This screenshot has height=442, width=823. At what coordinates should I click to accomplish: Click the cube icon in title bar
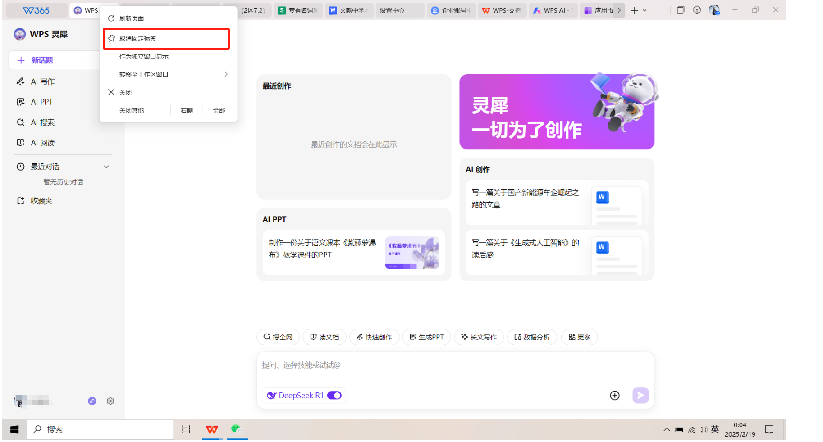[x=697, y=10]
